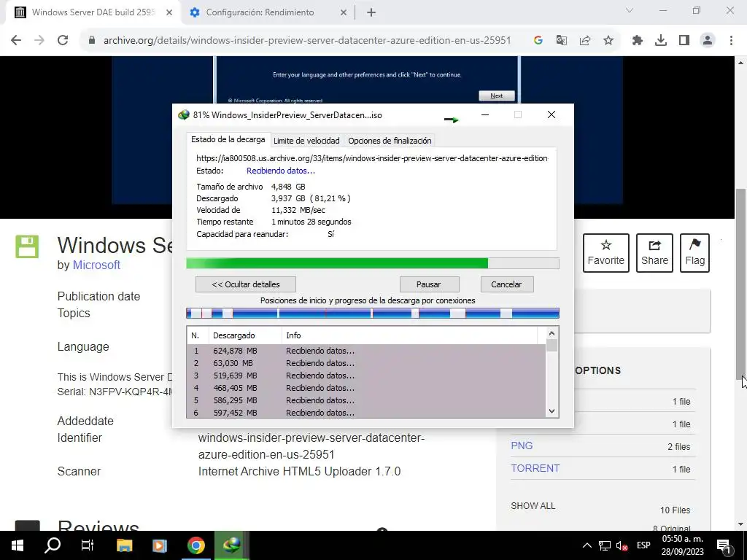Click the software floppy-disk item icon

(27, 246)
